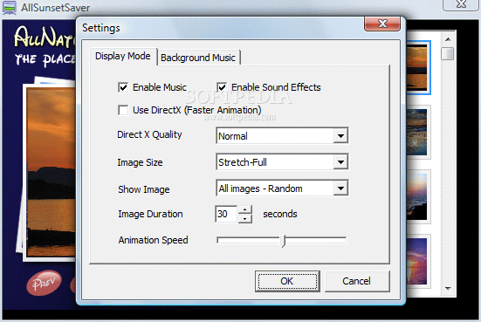Uncheck the Enable Music checkbox

123,87
